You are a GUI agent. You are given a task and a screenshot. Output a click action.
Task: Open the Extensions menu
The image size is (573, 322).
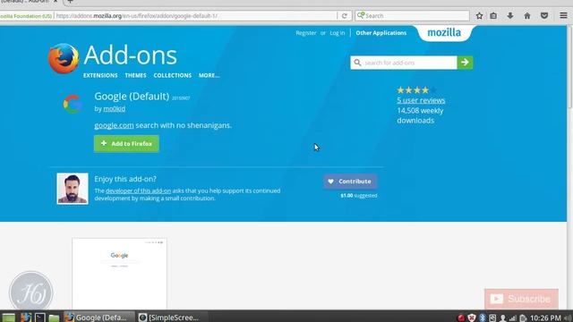point(100,75)
